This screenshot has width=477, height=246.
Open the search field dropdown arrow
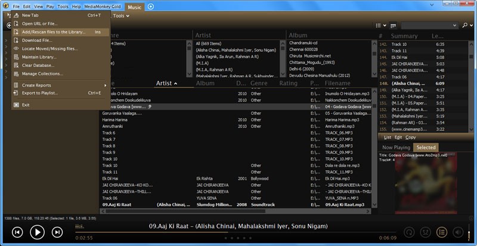pyautogui.click(x=456, y=26)
